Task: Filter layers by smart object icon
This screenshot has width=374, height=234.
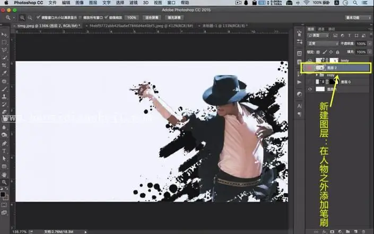Action: (x=363, y=36)
